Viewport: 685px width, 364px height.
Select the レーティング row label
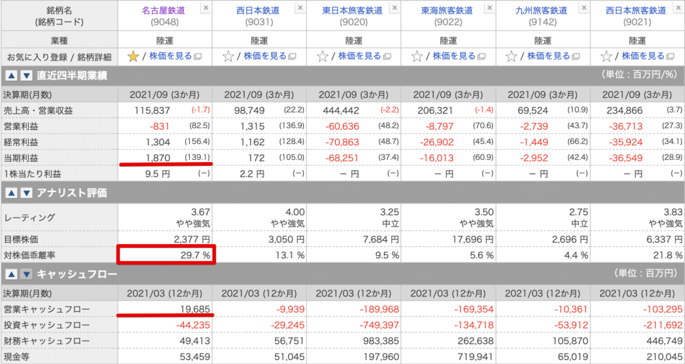[x=29, y=217]
